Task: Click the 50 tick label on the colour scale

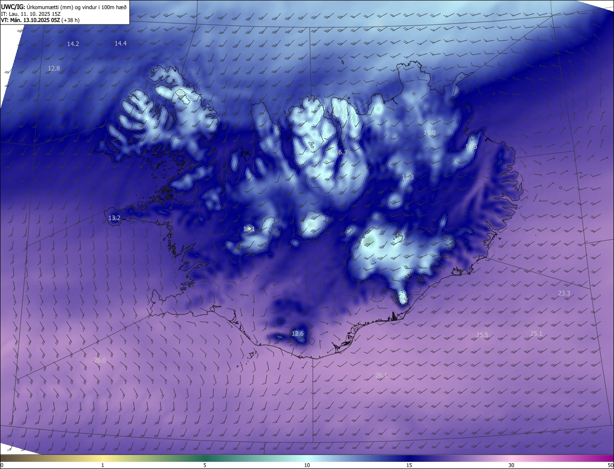Action: point(610,465)
